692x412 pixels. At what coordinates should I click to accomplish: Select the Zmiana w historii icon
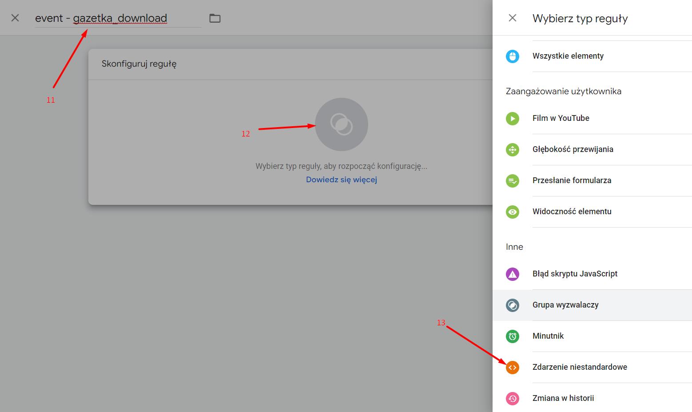[513, 398]
